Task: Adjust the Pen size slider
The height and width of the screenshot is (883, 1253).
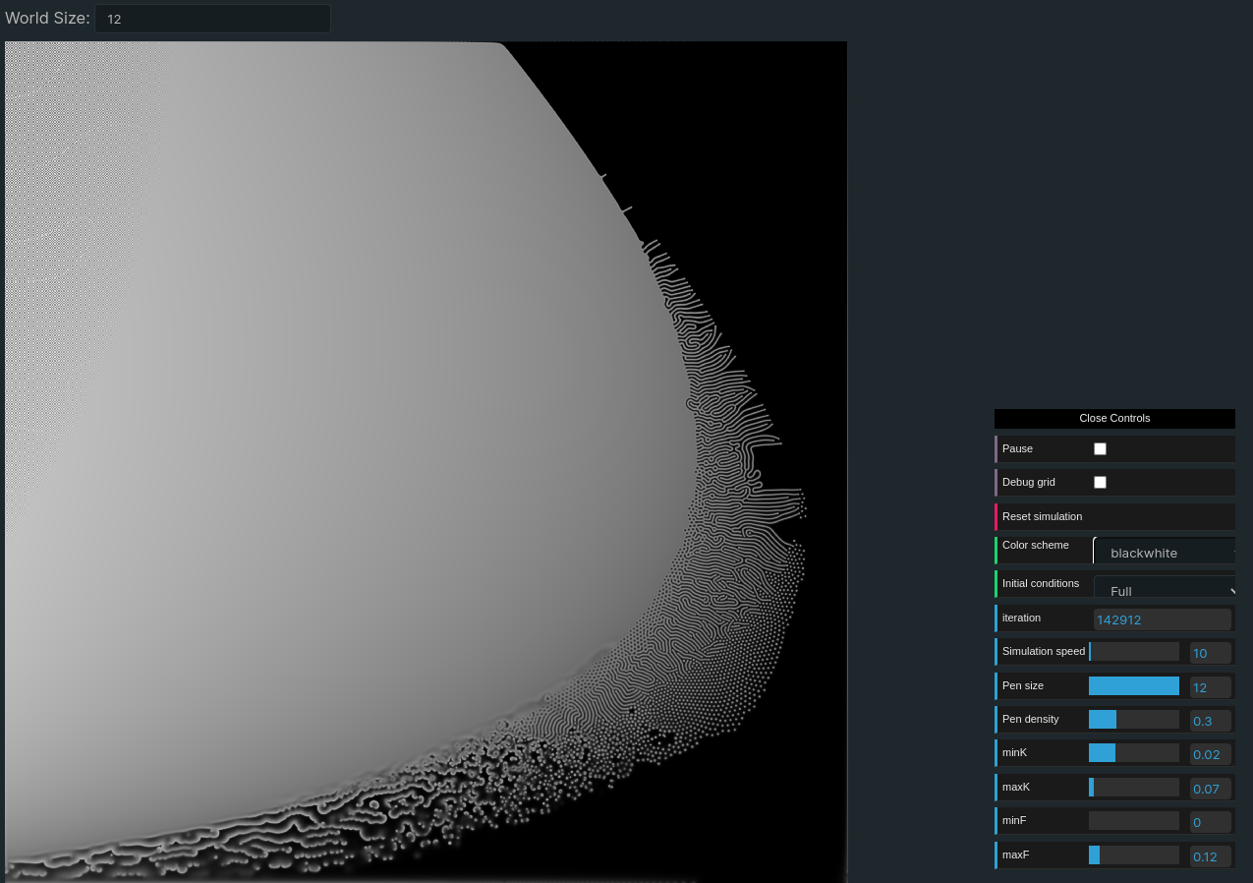Action: click(x=1134, y=685)
